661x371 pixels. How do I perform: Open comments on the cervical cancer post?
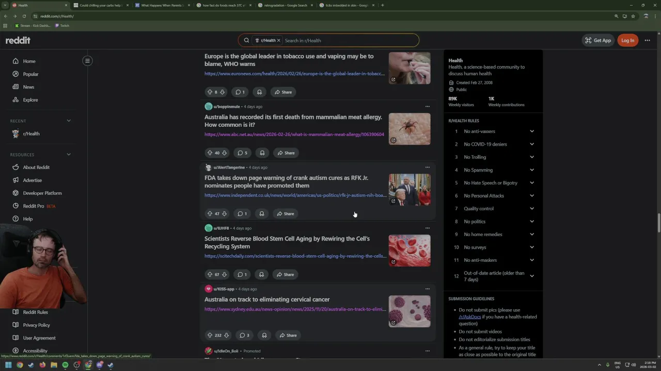[x=244, y=335]
